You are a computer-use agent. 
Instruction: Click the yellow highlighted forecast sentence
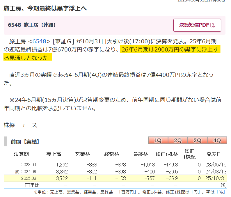[170, 49]
